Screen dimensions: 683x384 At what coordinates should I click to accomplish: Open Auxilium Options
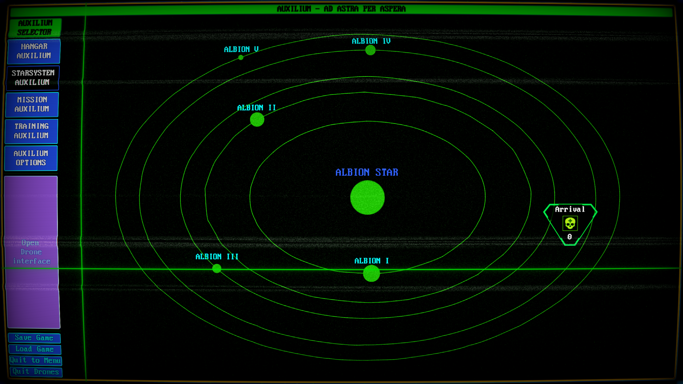pos(31,158)
